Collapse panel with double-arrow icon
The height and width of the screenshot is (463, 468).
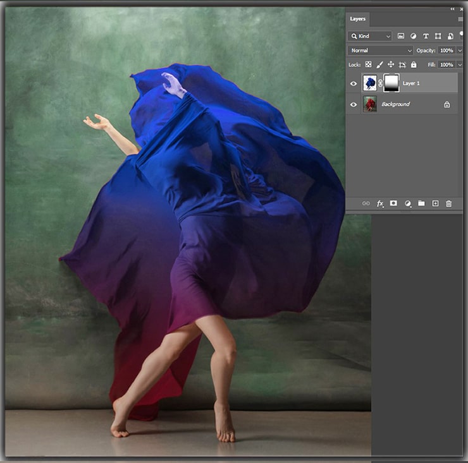(x=452, y=9)
